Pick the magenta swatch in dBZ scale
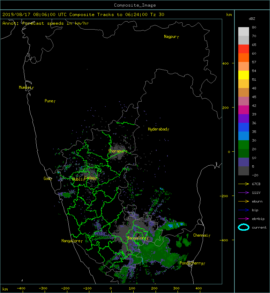This screenshot has height=293, width=270. (243, 110)
